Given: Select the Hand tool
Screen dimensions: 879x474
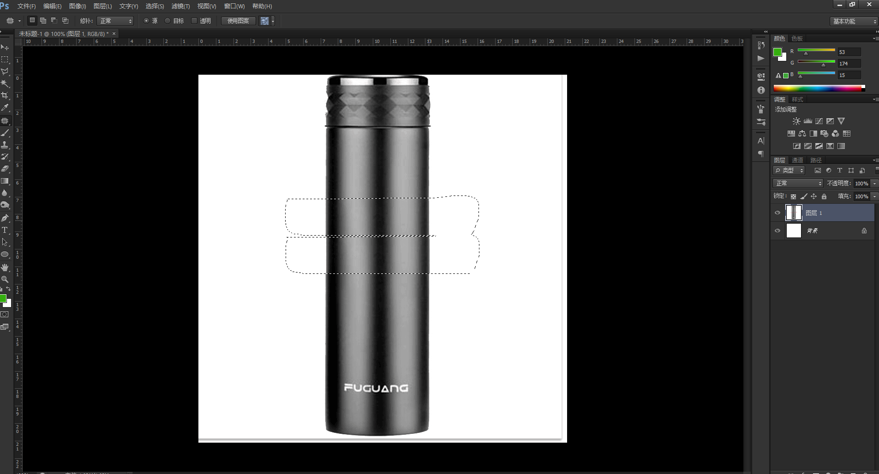Looking at the screenshot, I should 5,267.
